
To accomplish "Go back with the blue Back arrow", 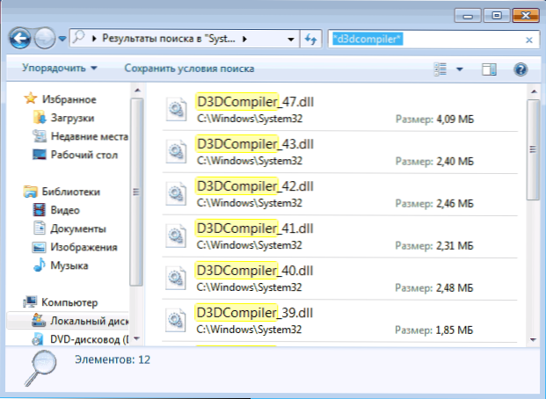I will [20, 39].
